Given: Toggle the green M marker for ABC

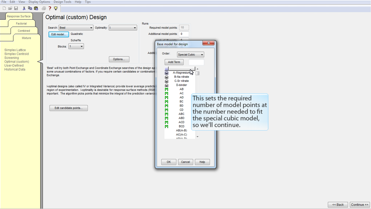Looking at the screenshot, I should pos(167,114).
